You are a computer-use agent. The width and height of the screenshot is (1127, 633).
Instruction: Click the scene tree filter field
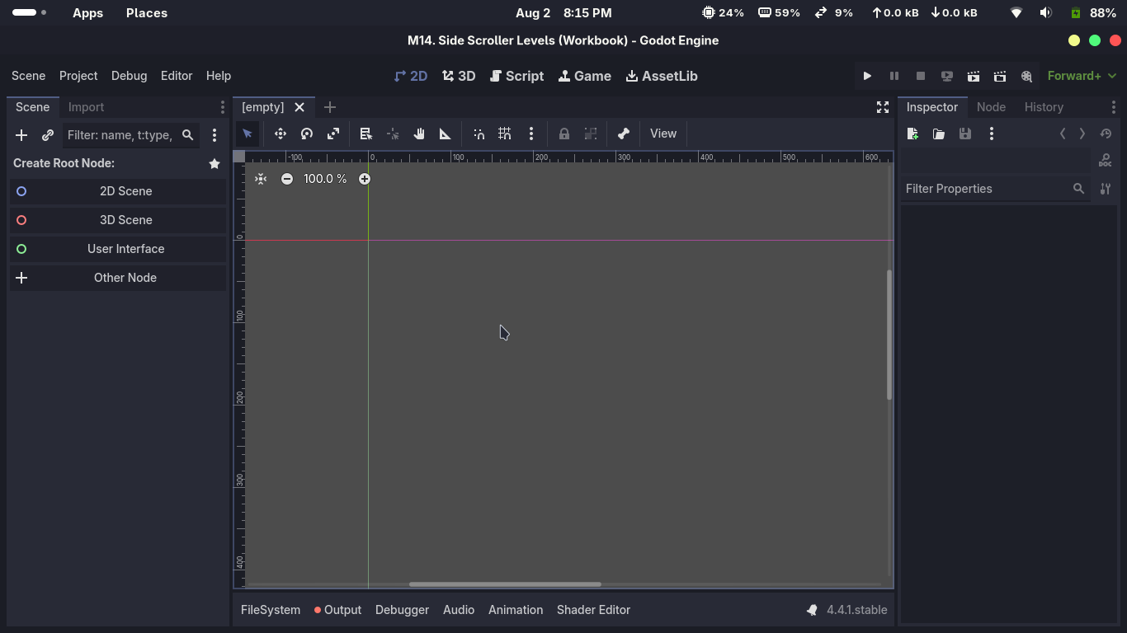pos(130,135)
